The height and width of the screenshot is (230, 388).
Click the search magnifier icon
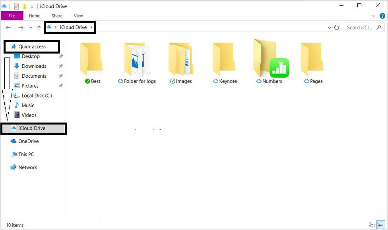click(378, 27)
